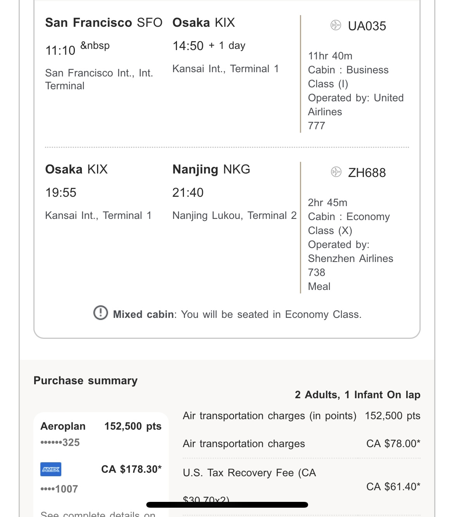This screenshot has height=517, width=454.
Task: Tap the 19:55 Osaka departure time
Action: coord(61,193)
